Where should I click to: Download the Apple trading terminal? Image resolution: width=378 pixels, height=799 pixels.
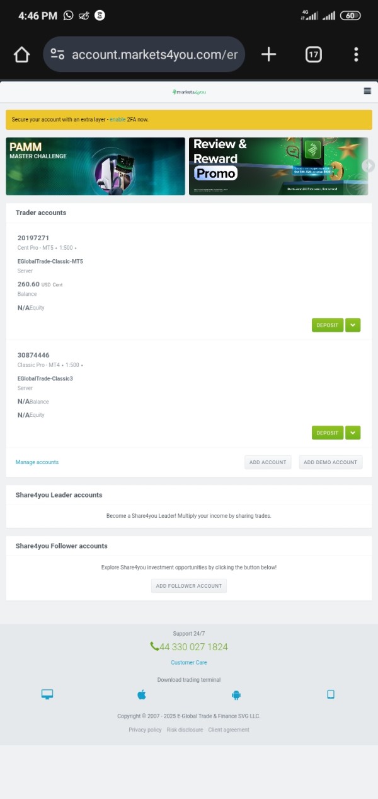142,694
